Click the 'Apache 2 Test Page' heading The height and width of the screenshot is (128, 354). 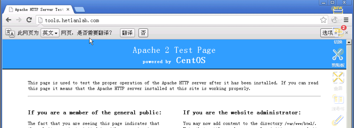click(x=174, y=50)
